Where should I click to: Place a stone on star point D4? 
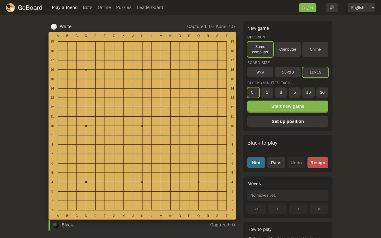[x=86, y=182]
